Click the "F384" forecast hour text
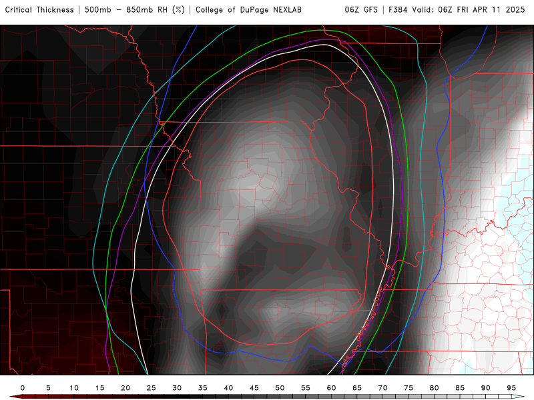 tap(398, 10)
